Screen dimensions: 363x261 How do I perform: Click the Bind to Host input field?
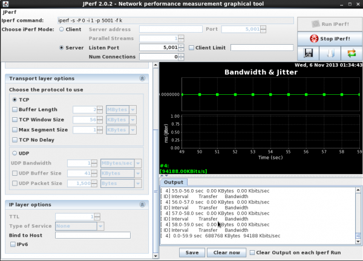click(93, 235)
